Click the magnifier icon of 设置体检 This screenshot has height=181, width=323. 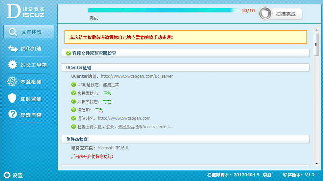point(13,32)
